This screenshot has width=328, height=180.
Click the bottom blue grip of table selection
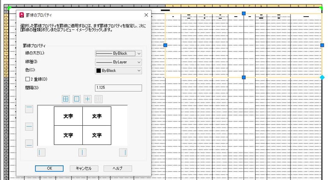pos(244,77)
